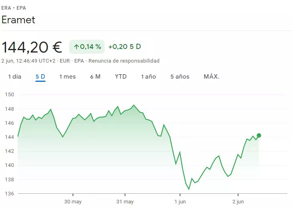292x209 pixels.
Task: Open "Renuncia de responsabilidad" link
Action: (x=124, y=61)
